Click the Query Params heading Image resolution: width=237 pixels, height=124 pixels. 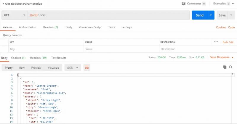pyautogui.click(x=12, y=35)
